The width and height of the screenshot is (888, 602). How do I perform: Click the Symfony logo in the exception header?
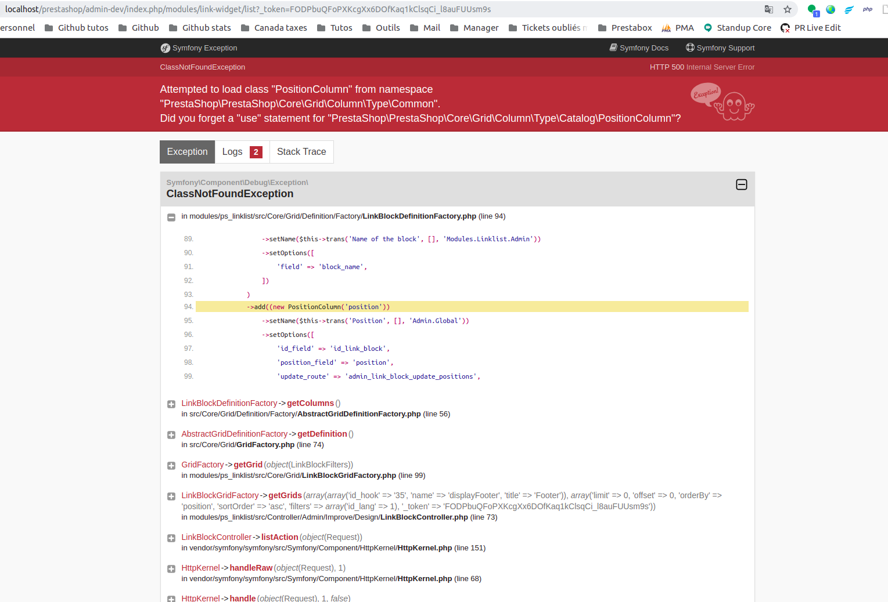coord(166,48)
